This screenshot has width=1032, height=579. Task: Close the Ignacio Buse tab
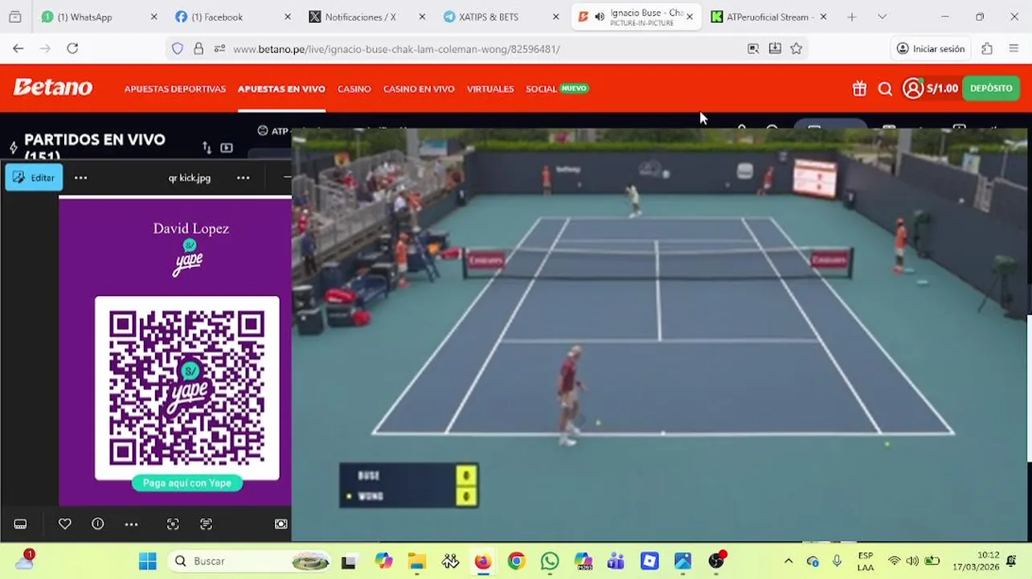(689, 17)
